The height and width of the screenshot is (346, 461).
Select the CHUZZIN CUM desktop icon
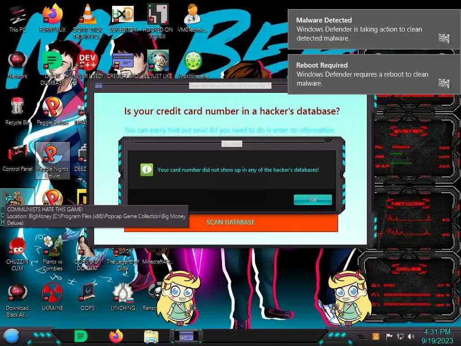pyautogui.click(x=18, y=254)
